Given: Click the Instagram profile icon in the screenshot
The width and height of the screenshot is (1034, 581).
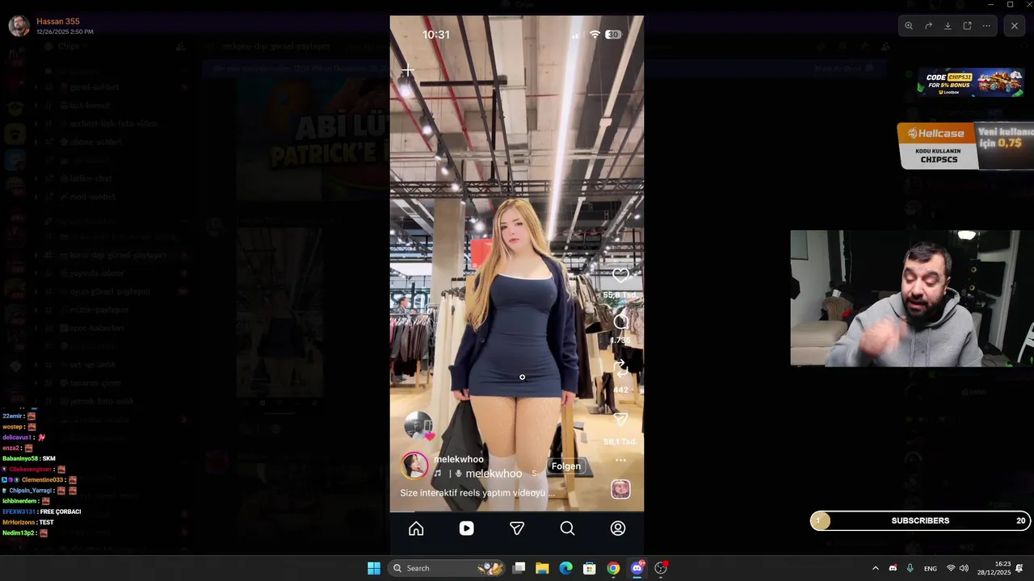Looking at the screenshot, I should (618, 529).
